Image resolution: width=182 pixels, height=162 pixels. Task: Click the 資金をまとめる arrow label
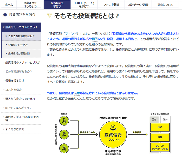(87, 133)
